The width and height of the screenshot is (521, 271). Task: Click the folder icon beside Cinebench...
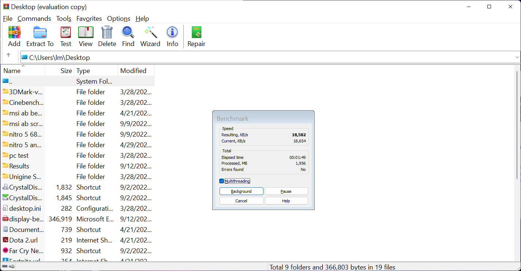(5, 102)
